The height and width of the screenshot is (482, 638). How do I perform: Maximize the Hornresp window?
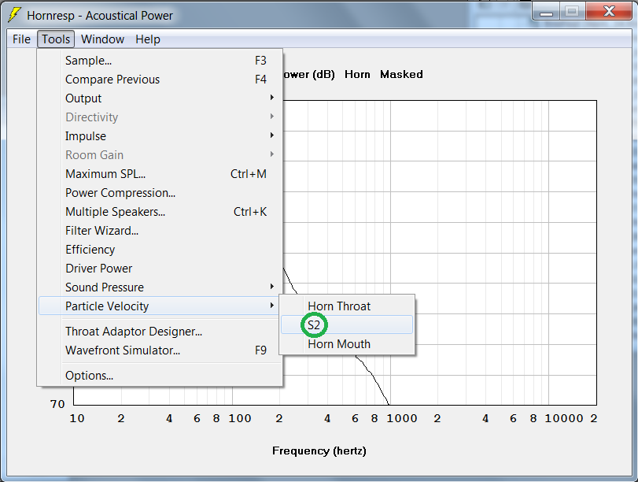[572, 11]
